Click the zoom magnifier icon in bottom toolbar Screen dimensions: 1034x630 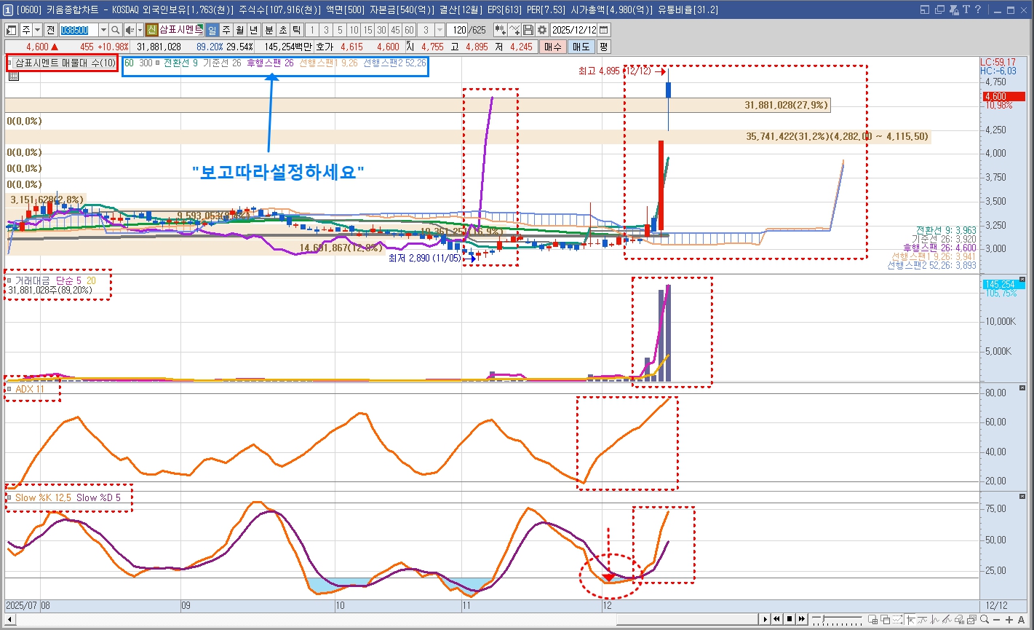click(x=984, y=619)
